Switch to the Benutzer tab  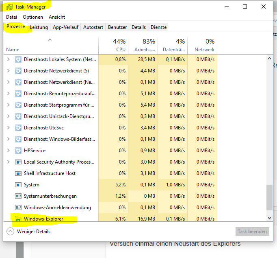117,27
